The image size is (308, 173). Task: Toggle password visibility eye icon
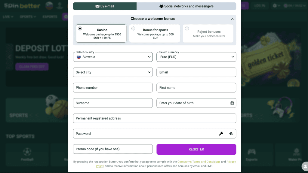point(231,134)
